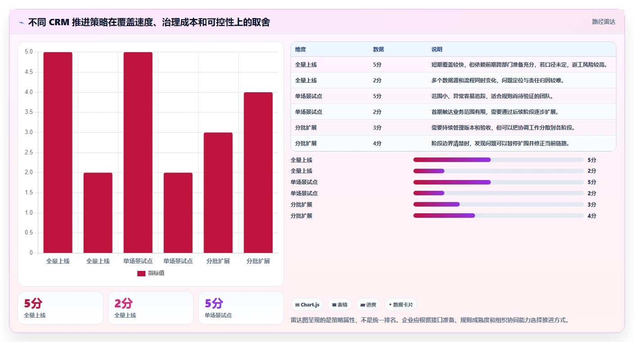Click the 单场景试点 chart bar with value 5
Screen dimensions: 634x342
138,153
